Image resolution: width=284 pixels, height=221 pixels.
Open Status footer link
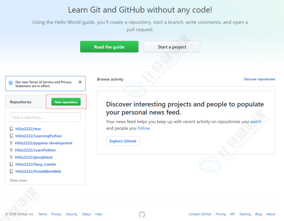[86, 214]
